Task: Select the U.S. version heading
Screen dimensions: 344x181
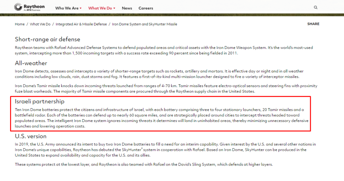Action: click(x=31, y=136)
